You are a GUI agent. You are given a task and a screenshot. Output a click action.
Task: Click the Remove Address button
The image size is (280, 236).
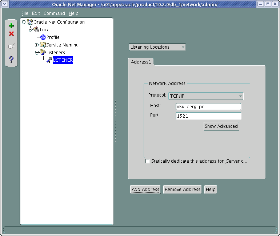pyautogui.click(x=182, y=189)
